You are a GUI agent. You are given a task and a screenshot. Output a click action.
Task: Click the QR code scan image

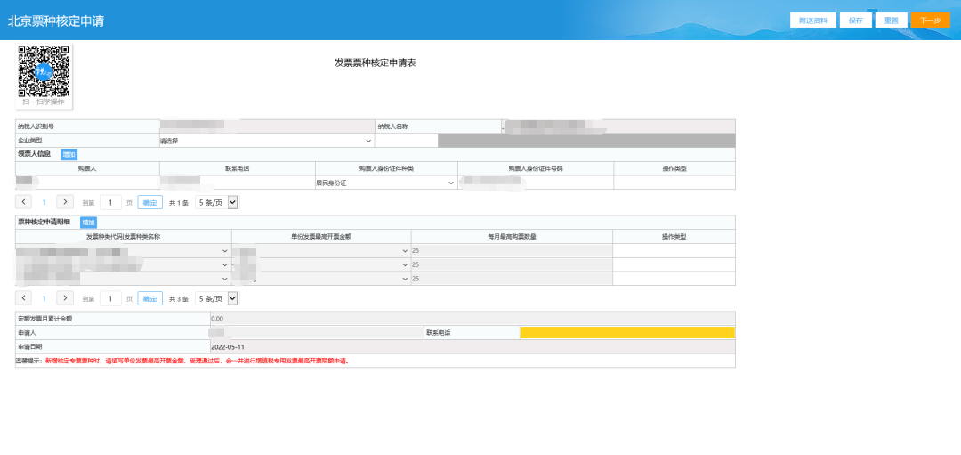point(44,72)
